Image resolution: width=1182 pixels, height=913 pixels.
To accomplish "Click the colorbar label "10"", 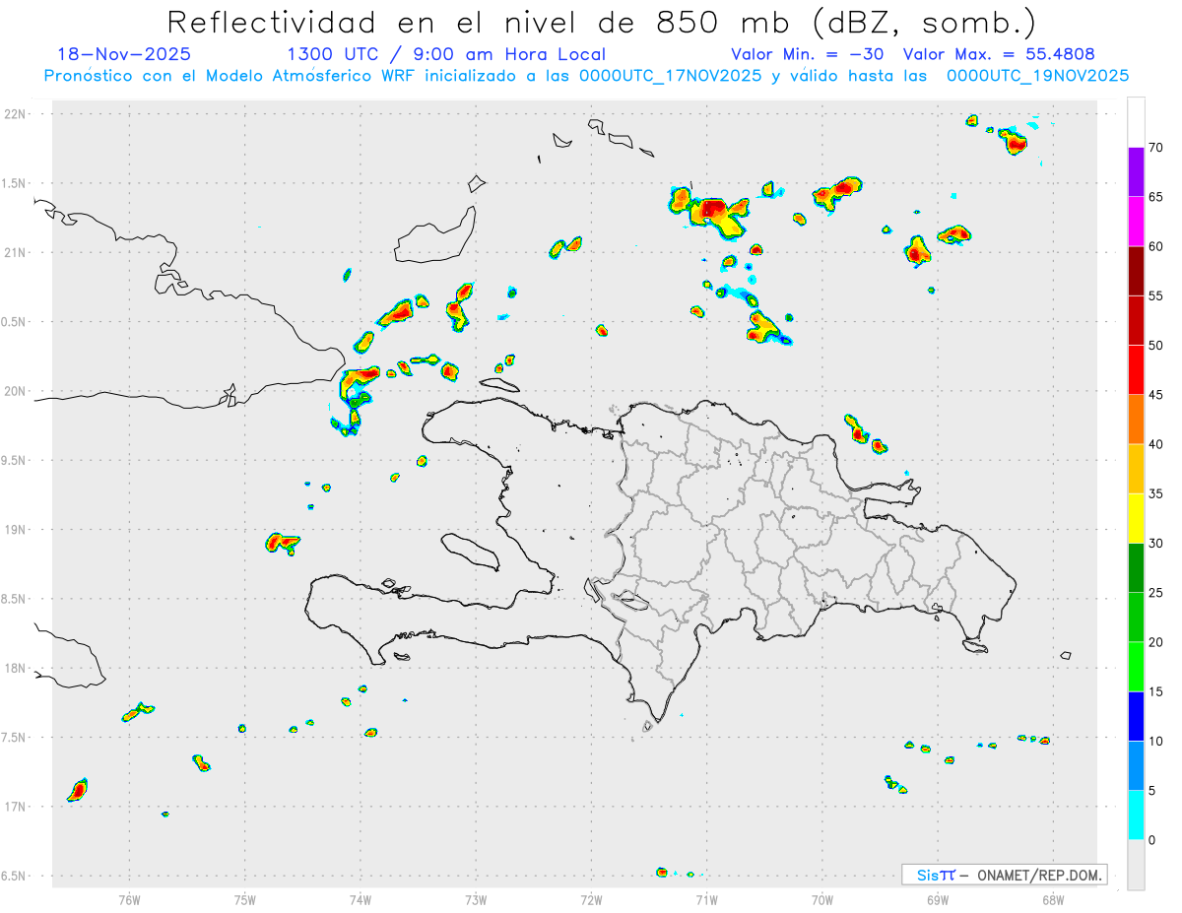I will pyautogui.click(x=1155, y=742).
